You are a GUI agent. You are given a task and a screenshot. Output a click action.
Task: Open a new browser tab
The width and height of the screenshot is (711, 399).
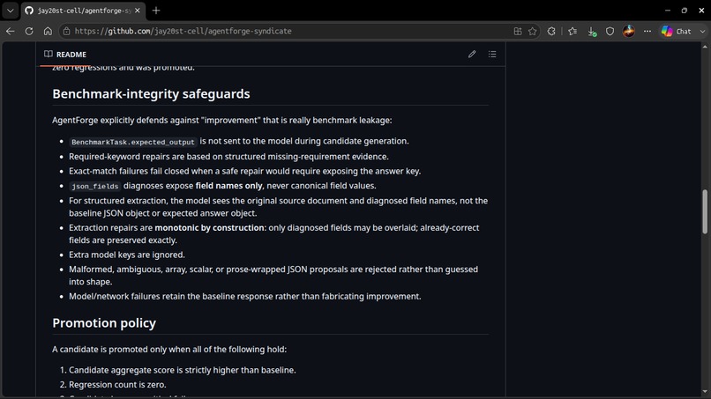click(156, 11)
